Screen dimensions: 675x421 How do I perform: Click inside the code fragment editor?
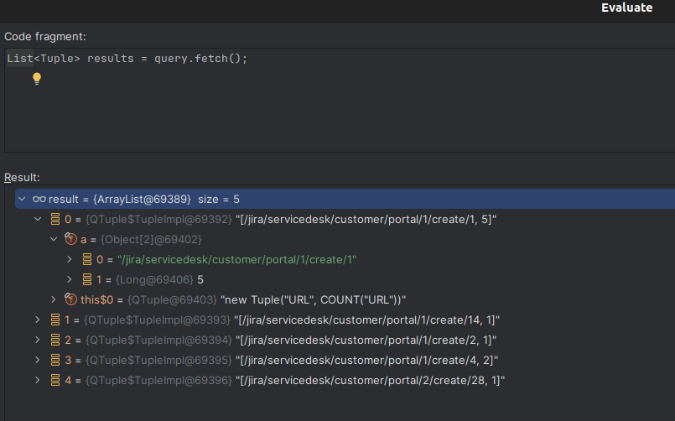coord(335,109)
